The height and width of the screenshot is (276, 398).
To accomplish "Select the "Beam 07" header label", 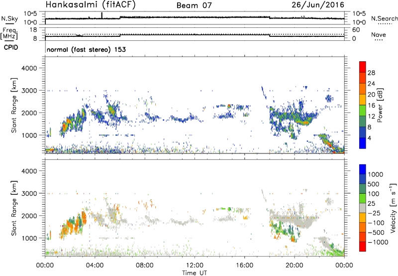I will 194,5.
